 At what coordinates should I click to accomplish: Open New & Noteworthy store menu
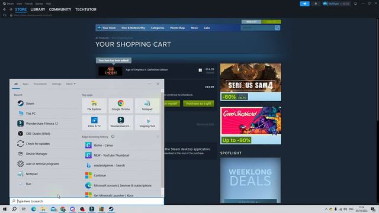coord(133,28)
